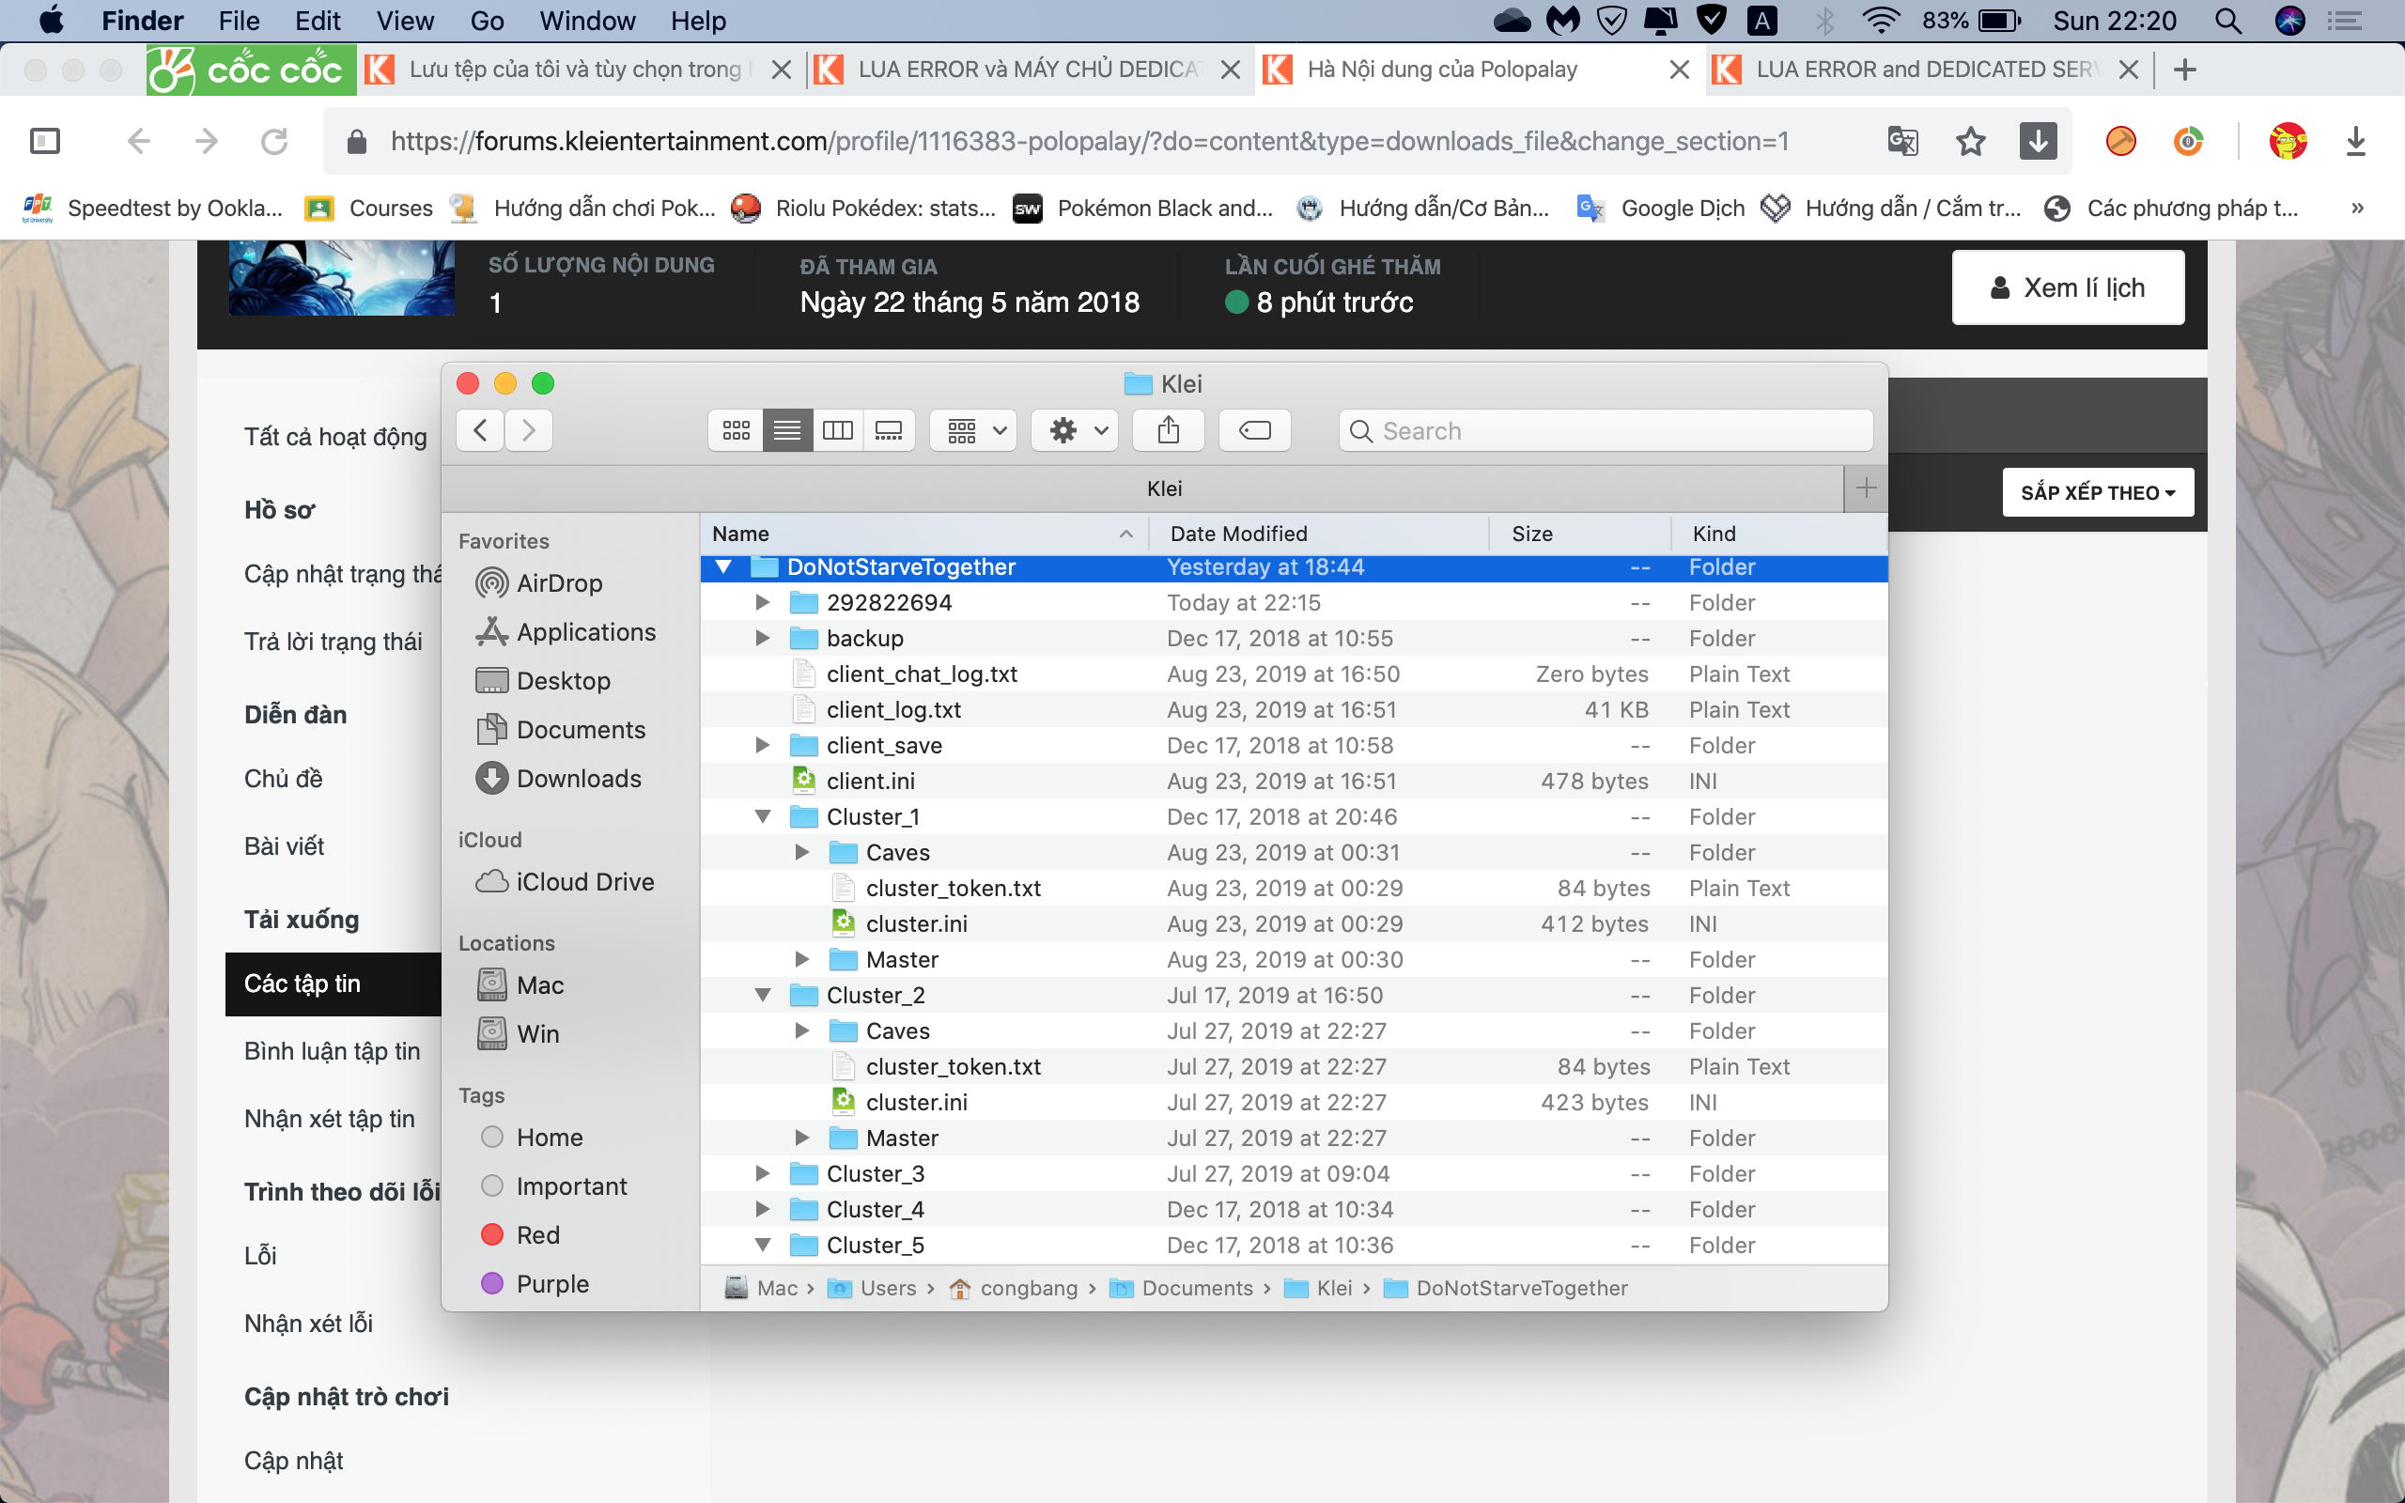Click the Finder Share button
The width and height of the screenshot is (2405, 1503).
pos(1169,430)
